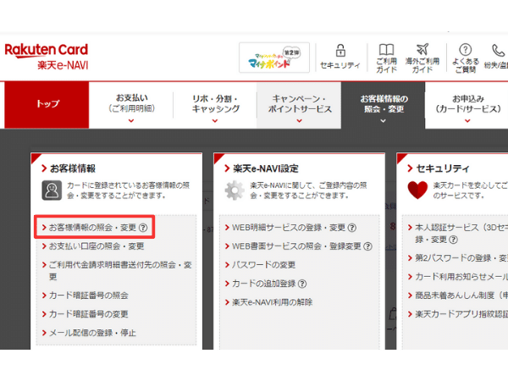This screenshot has width=508, height=381.
Task: Go to the トップ tab
Action: (x=47, y=104)
